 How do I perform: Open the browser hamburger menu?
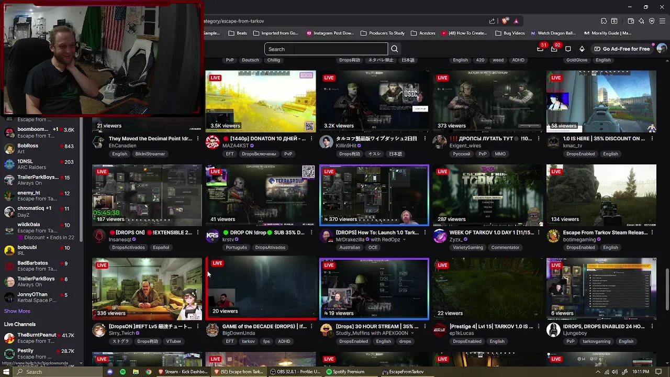[x=662, y=21]
